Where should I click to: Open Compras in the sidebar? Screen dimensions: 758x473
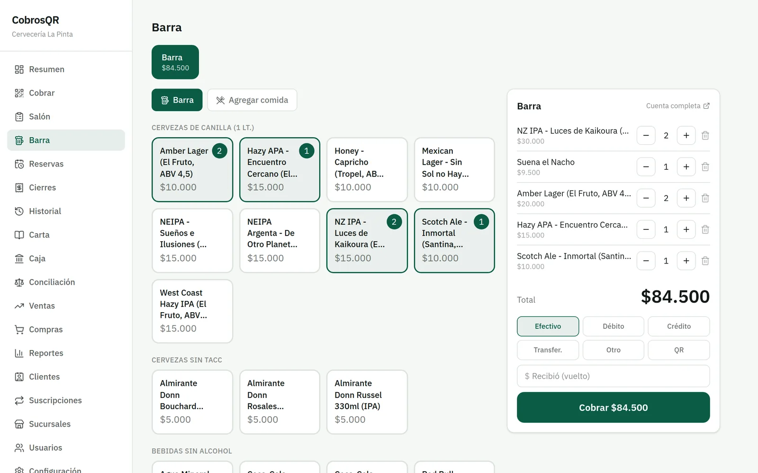[x=66, y=329]
